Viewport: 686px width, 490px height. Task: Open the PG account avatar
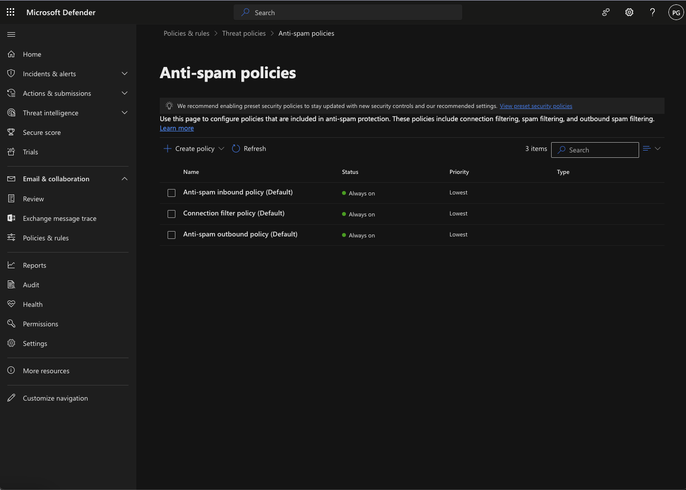tap(676, 13)
